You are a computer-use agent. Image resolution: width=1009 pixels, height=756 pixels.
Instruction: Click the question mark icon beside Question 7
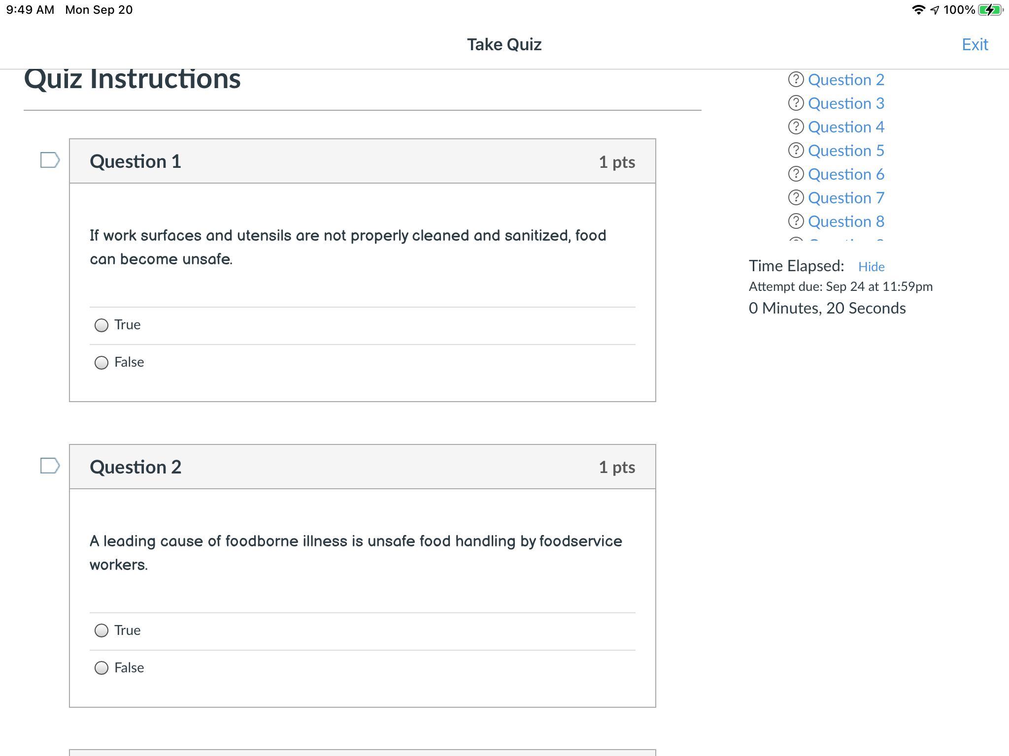[x=796, y=198]
